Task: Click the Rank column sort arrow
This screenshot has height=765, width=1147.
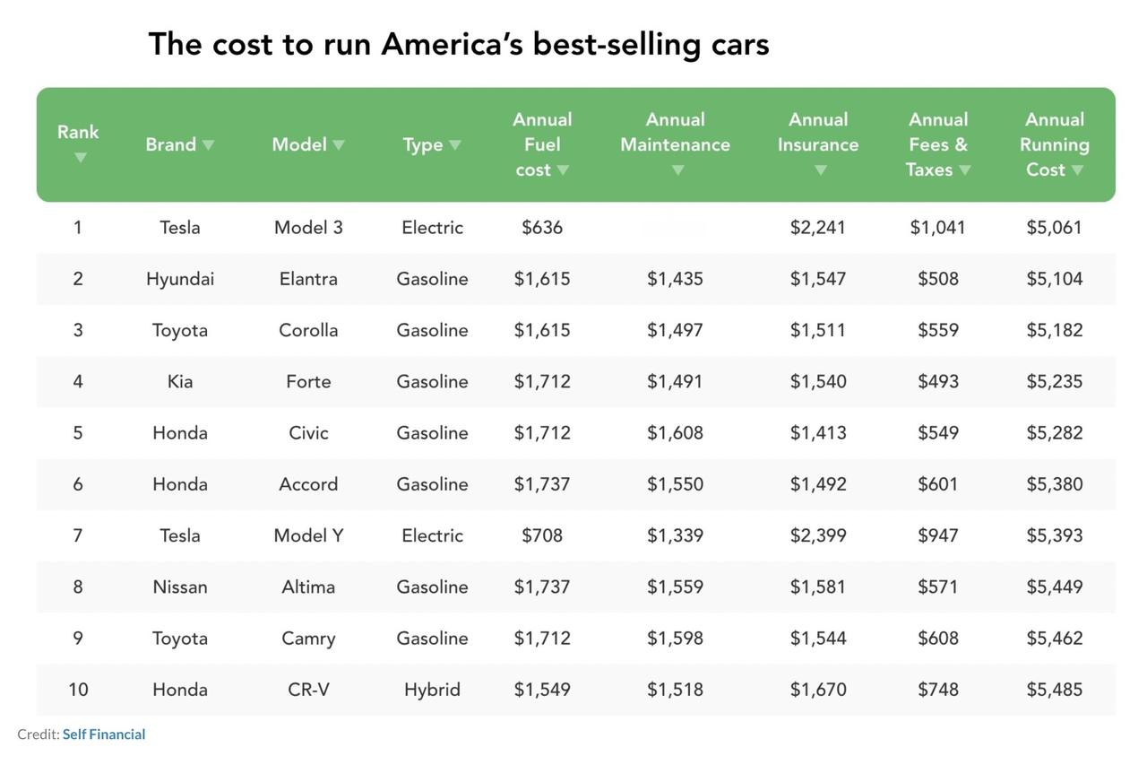Action: [80, 158]
